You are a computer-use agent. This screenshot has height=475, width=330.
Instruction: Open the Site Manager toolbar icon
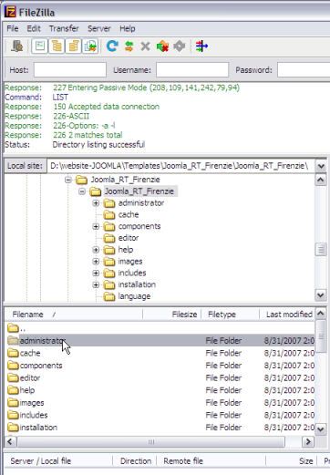pos(17,46)
